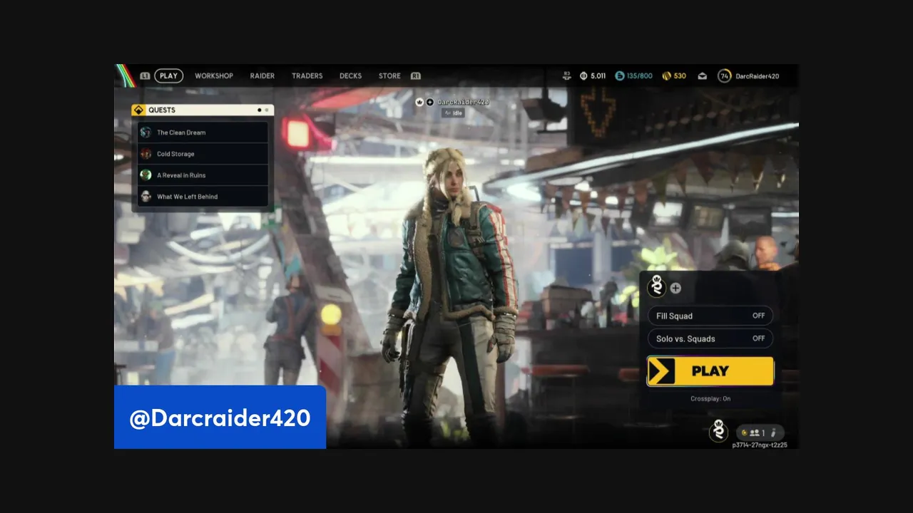This screenshot has height=513, width=913.
Task: Open the PLAY tab in top navigation
Action: click(168, 76)
